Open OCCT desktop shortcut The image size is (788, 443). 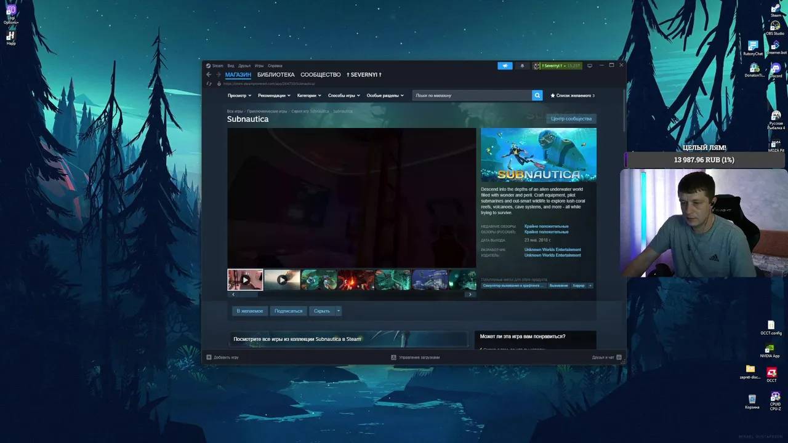coord(771,375)
